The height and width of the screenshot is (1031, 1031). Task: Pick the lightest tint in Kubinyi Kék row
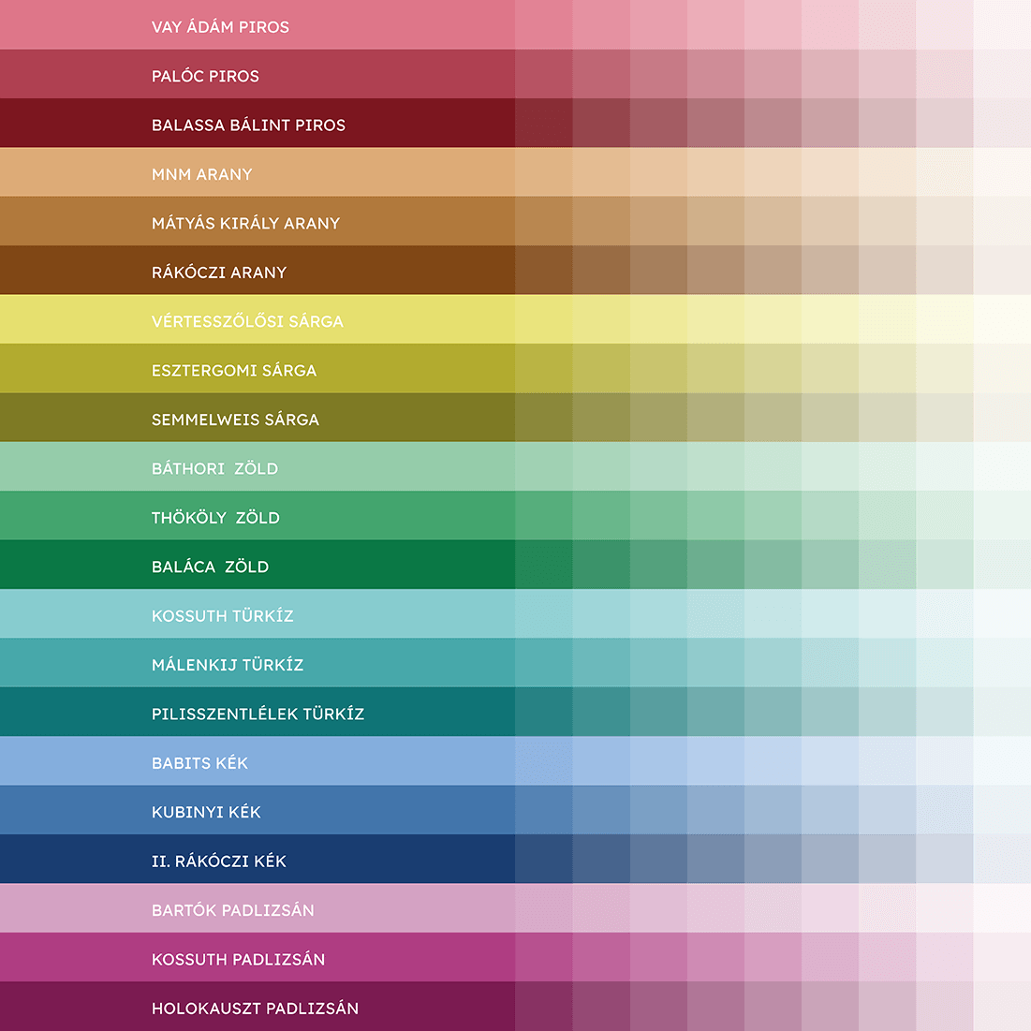(x=1002, y=810)
